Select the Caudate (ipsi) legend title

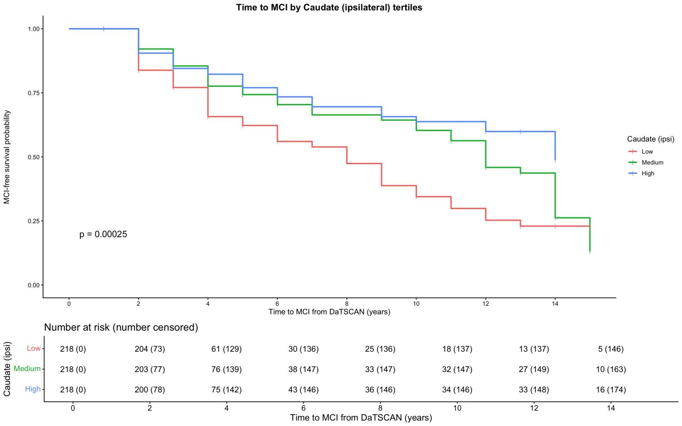[650, 139]
